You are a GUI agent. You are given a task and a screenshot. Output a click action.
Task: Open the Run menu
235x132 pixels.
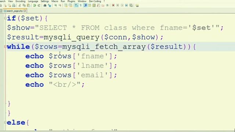[63, 1]
